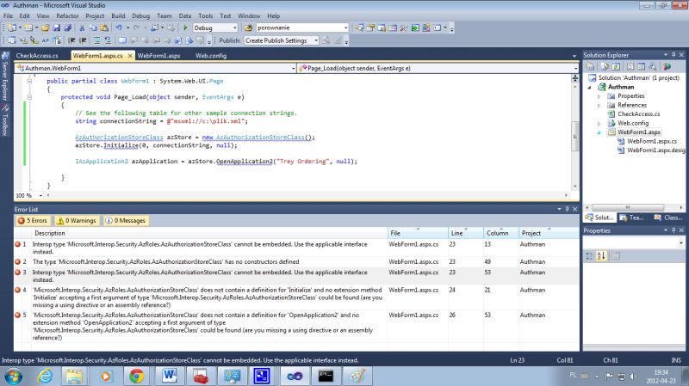Click View Designer icon in Solution Explorer
The height and width of the screenshot is (386, 689).
coord(642,67)
